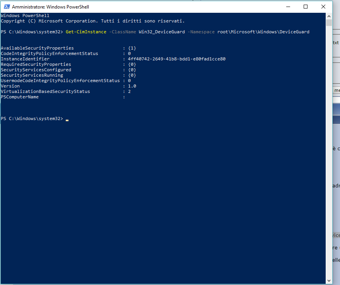Screen dimensions: 340x285
Task: Minimize the PowerShell window
Action: coord(288,7)
